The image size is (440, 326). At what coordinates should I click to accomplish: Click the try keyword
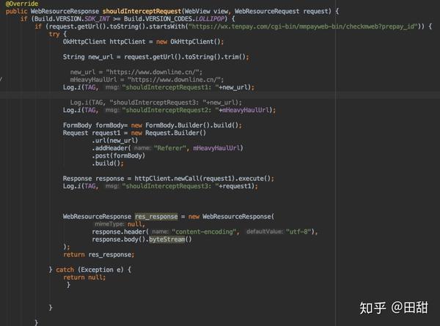(54, 34)
